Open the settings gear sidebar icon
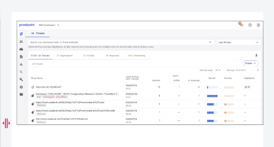Viewport: 274px width, 147px height. [x=21, y=87]
